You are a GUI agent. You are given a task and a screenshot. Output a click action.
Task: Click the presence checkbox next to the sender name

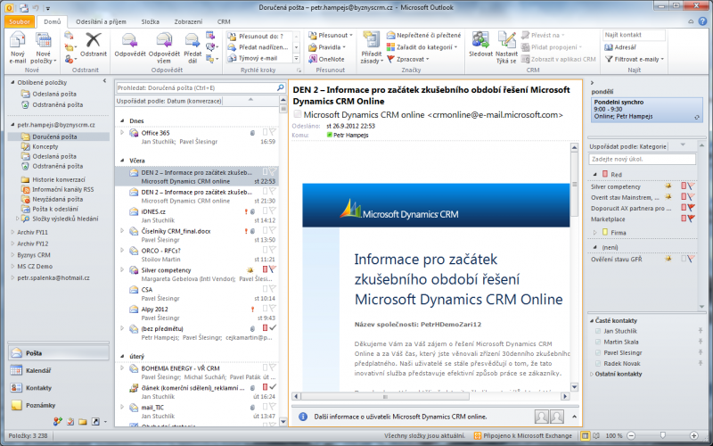pyautogui.click(x=298, y=114)
